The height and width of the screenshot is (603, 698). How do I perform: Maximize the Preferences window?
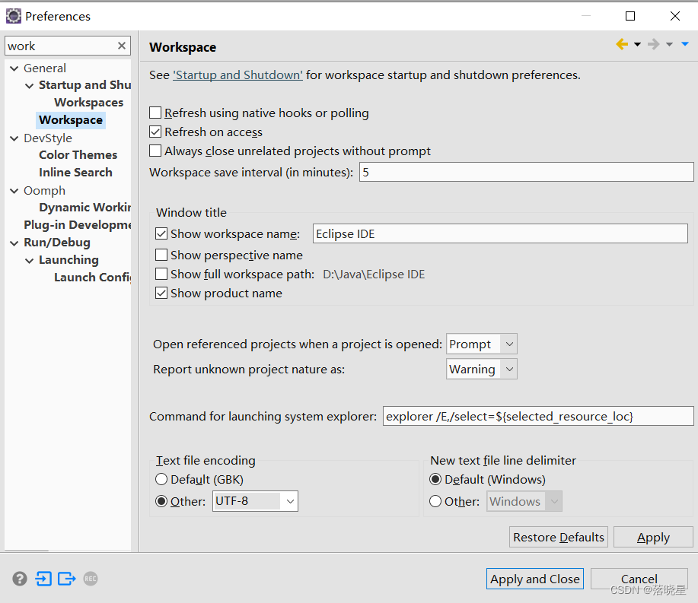(x=630, y=16)
